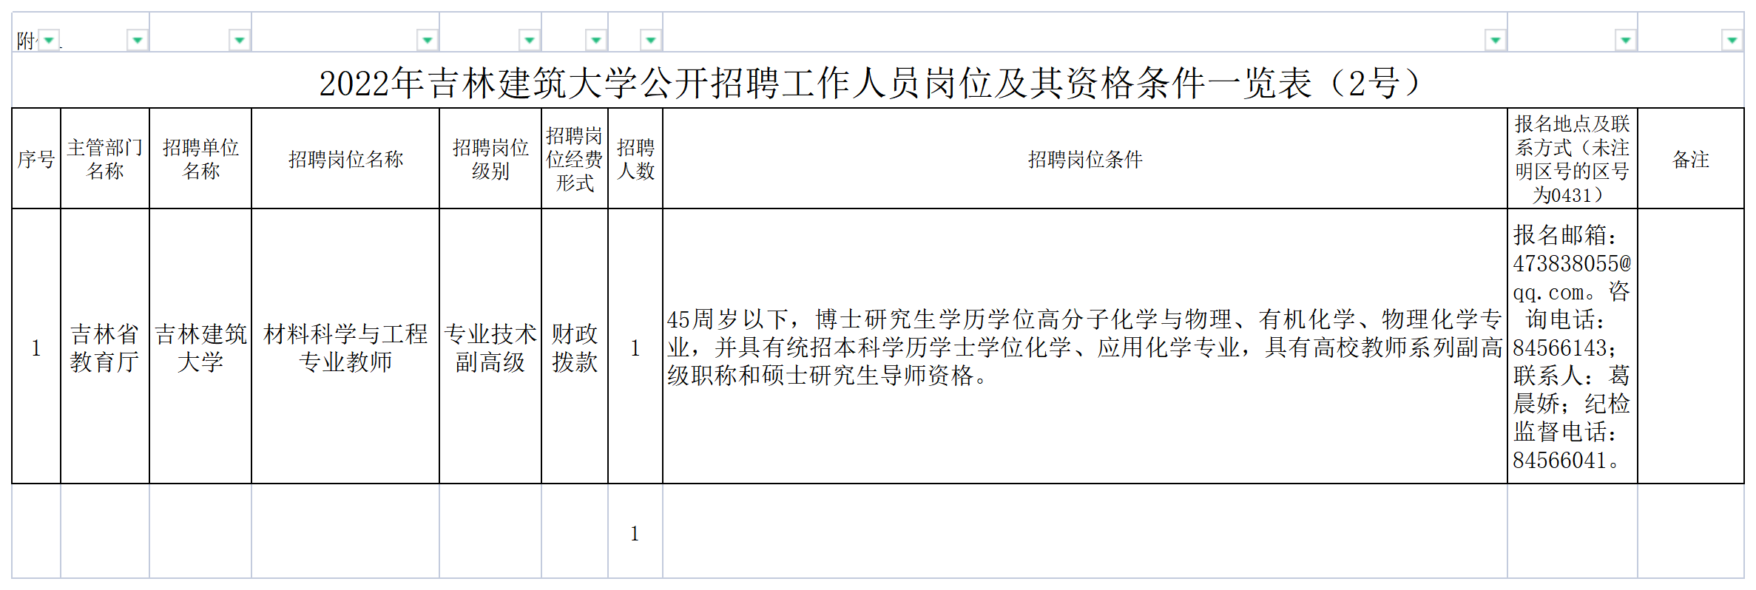This screenshot has width=1756, height=590.
Task: Click the 专业技术副高级 cell
Action: tap(490, 347)
